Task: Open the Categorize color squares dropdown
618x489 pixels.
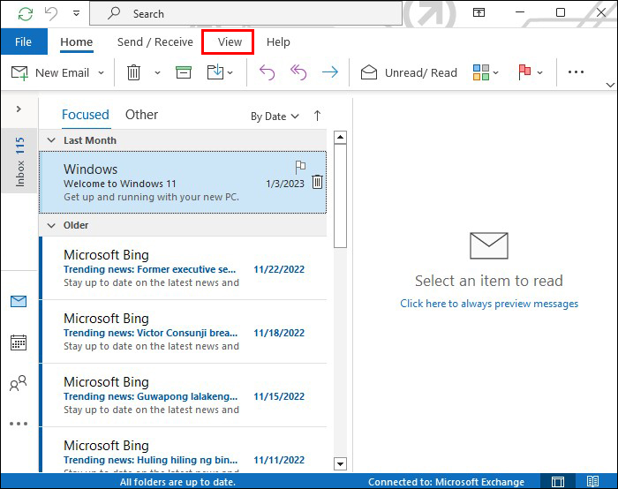Action: [x=486, y=72]
